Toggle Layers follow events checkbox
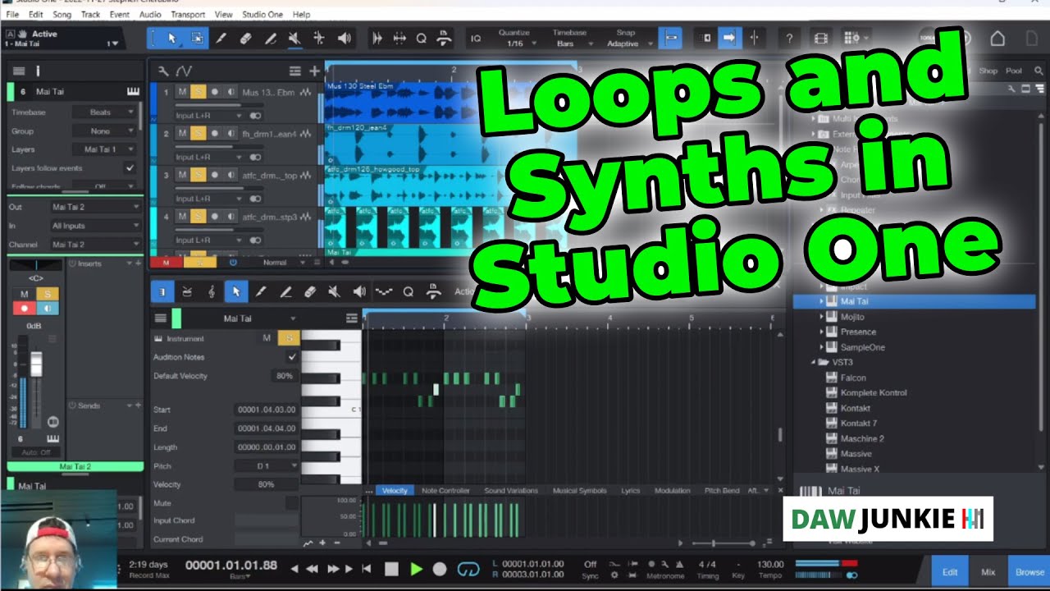The image size is (1050, 591). [130, 167]
